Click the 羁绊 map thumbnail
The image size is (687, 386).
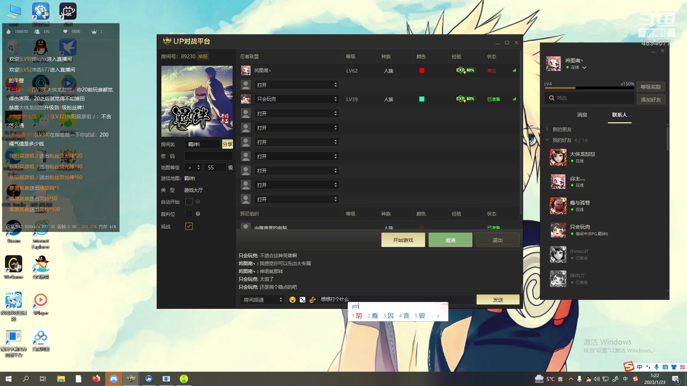click(x=197, y=101)
